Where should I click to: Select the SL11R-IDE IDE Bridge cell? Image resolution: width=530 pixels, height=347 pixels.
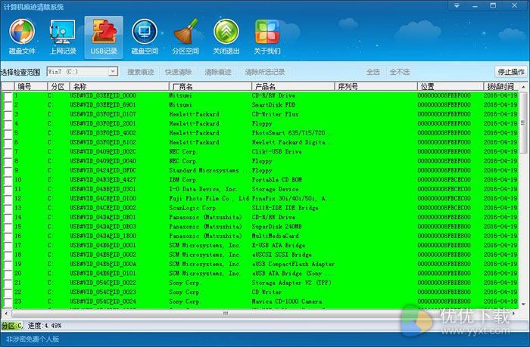[285, 208]
